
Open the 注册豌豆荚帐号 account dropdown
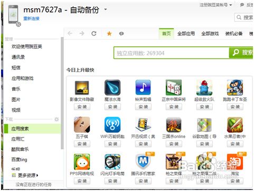215,5
